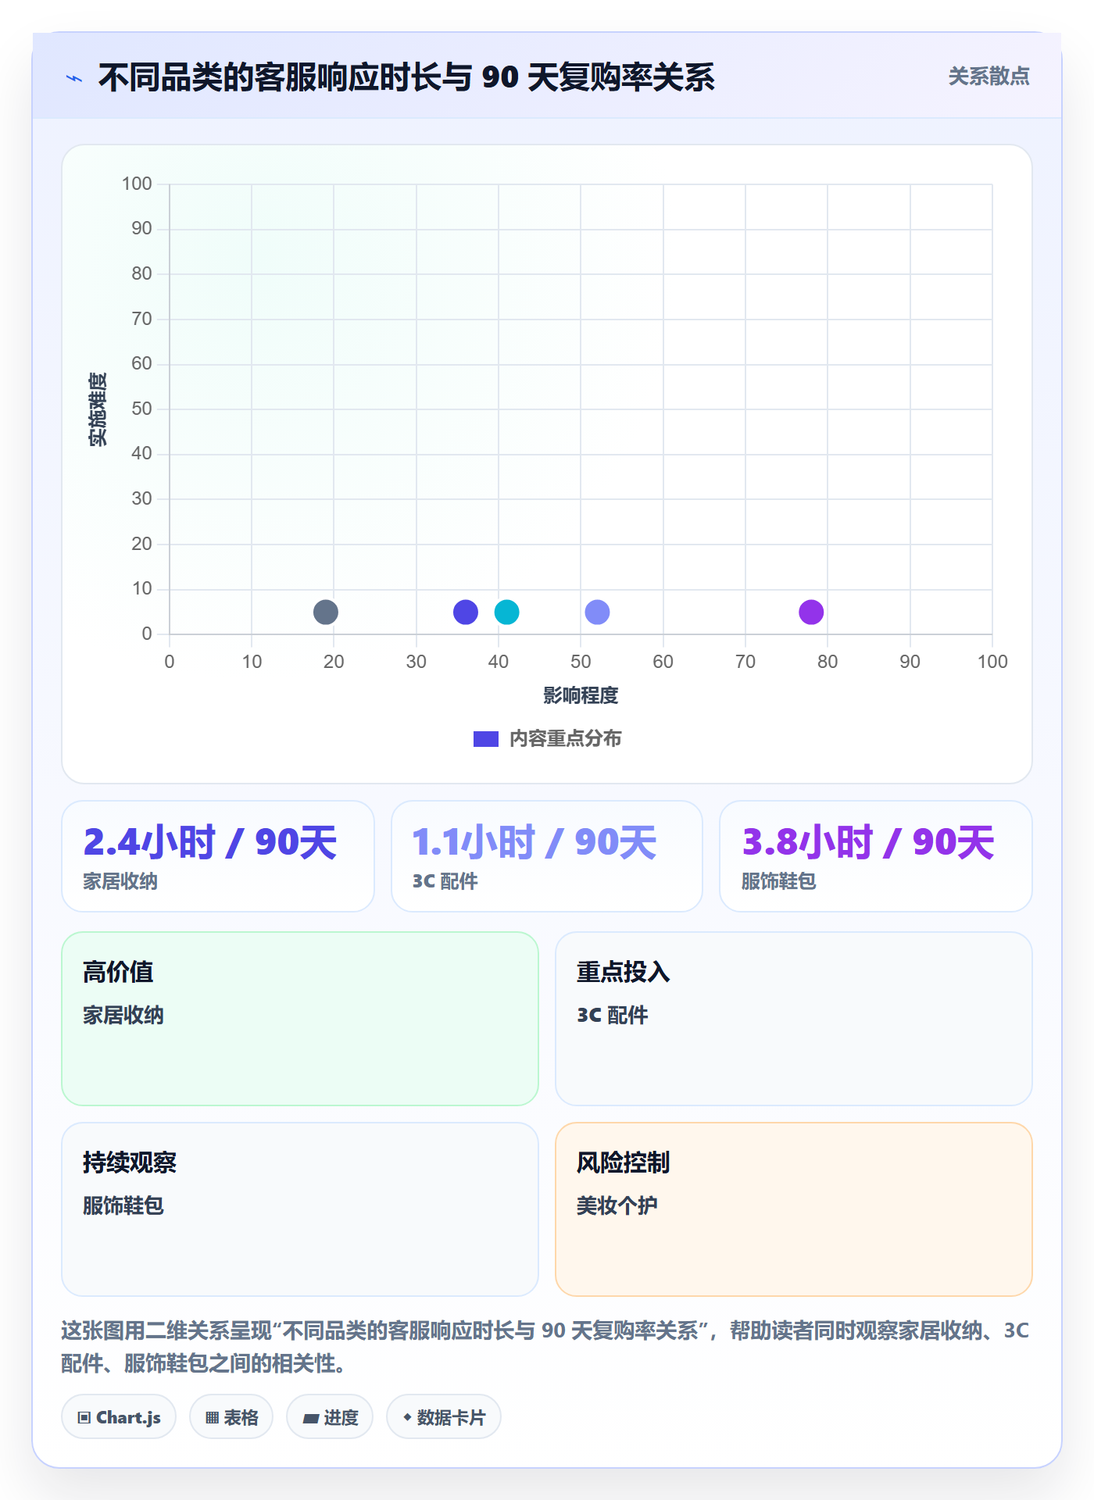Click the 持续观察 quadrant card
Viewport: 1094px width, 1500px height.
point(300,1209)
